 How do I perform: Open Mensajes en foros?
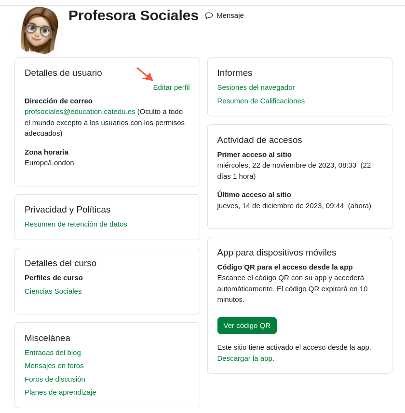pos(54,366)
